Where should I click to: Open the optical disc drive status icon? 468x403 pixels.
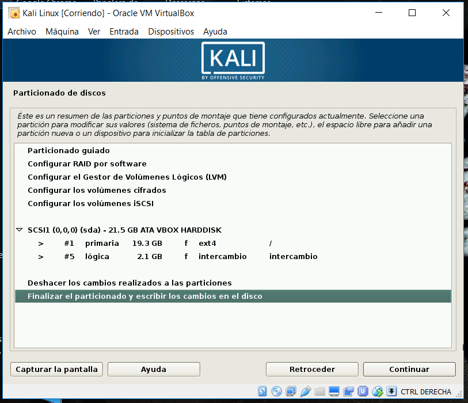[277, 391]
